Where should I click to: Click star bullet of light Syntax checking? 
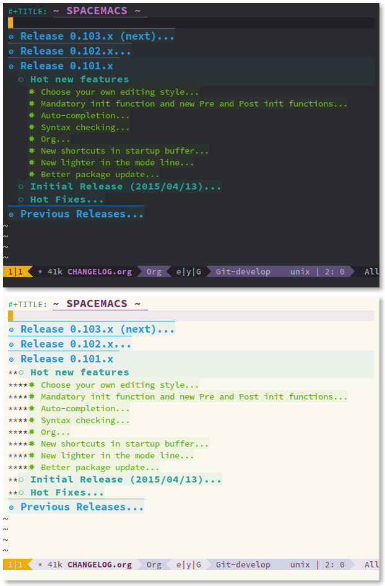tap(32, 420)
